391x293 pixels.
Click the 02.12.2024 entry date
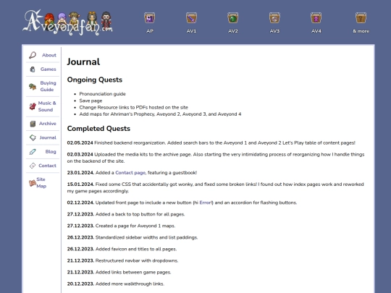[80, 203]
